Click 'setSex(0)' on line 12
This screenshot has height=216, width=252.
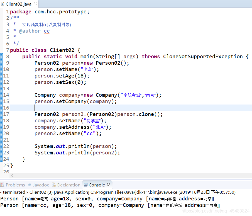(70, 82)
